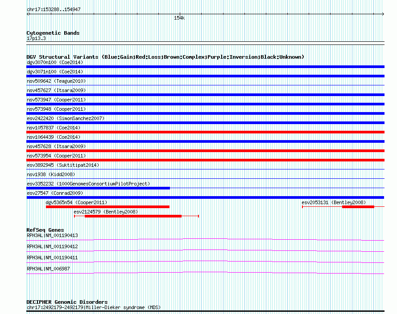Image resolution: width=397 pixels, height=314 pixels.
Task: Open esv27547 (Conrad2009) variant label
Action: tap(55, 193)
